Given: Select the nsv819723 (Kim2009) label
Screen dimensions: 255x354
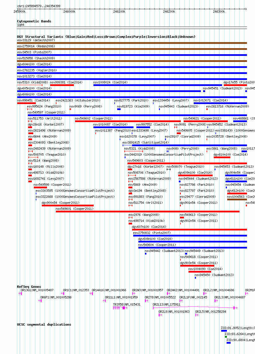Looking at the screenshot, I should [133, 106].
